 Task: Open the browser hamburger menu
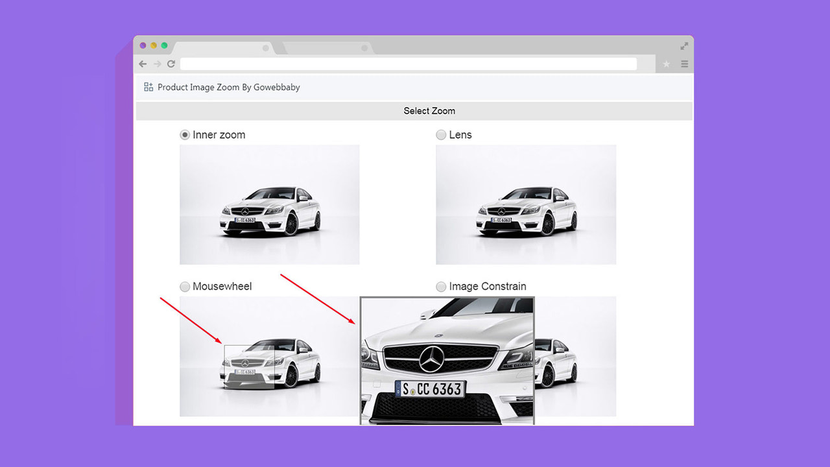tap(684, 64)
